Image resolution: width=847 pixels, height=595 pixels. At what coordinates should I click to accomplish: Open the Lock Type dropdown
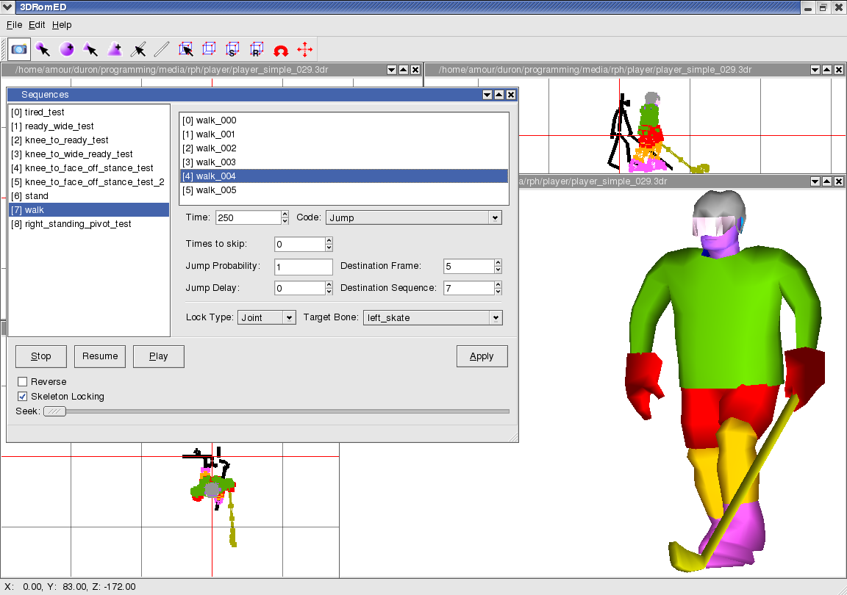(267, 317)
